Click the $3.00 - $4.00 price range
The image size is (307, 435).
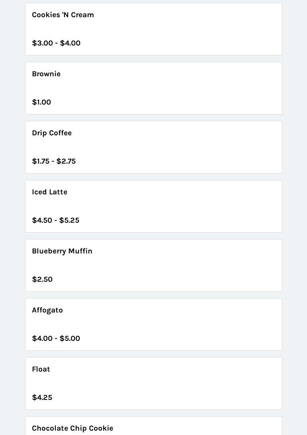56,43
